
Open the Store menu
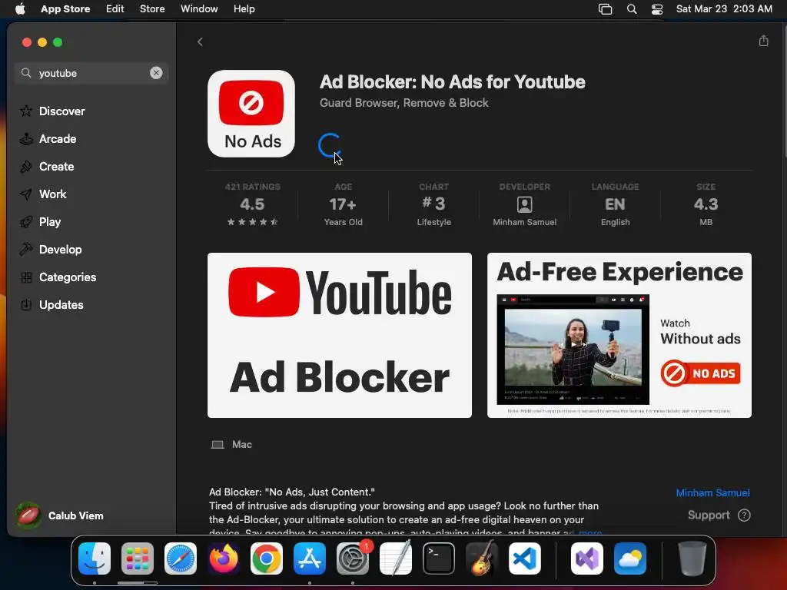(152, 9)
